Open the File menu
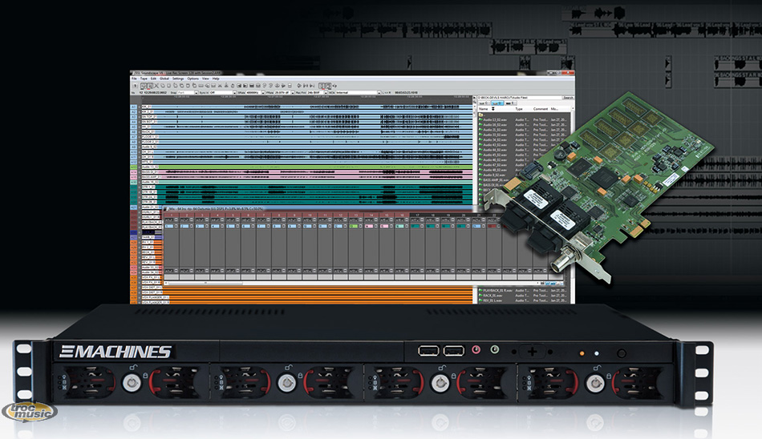This screenshot has width=762, height=439. 134,79
